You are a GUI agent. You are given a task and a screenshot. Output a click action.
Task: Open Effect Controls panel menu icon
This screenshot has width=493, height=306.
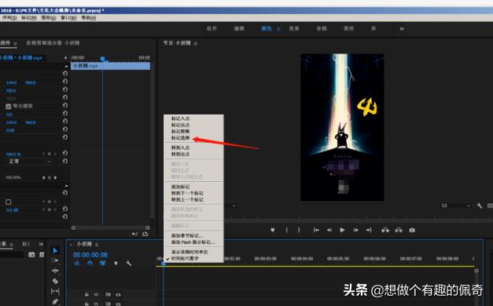[15, 43]
